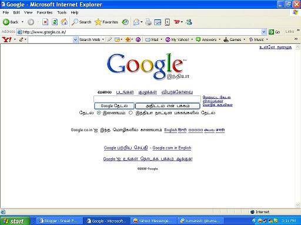Click the Google search button
Image resolution: width=301 pixels, height=225 pixels.
point(114,106)
